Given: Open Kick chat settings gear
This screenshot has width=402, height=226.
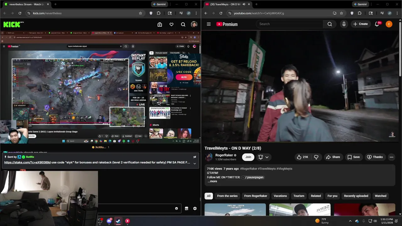Looking at the screenshot, I should [195, 208].
